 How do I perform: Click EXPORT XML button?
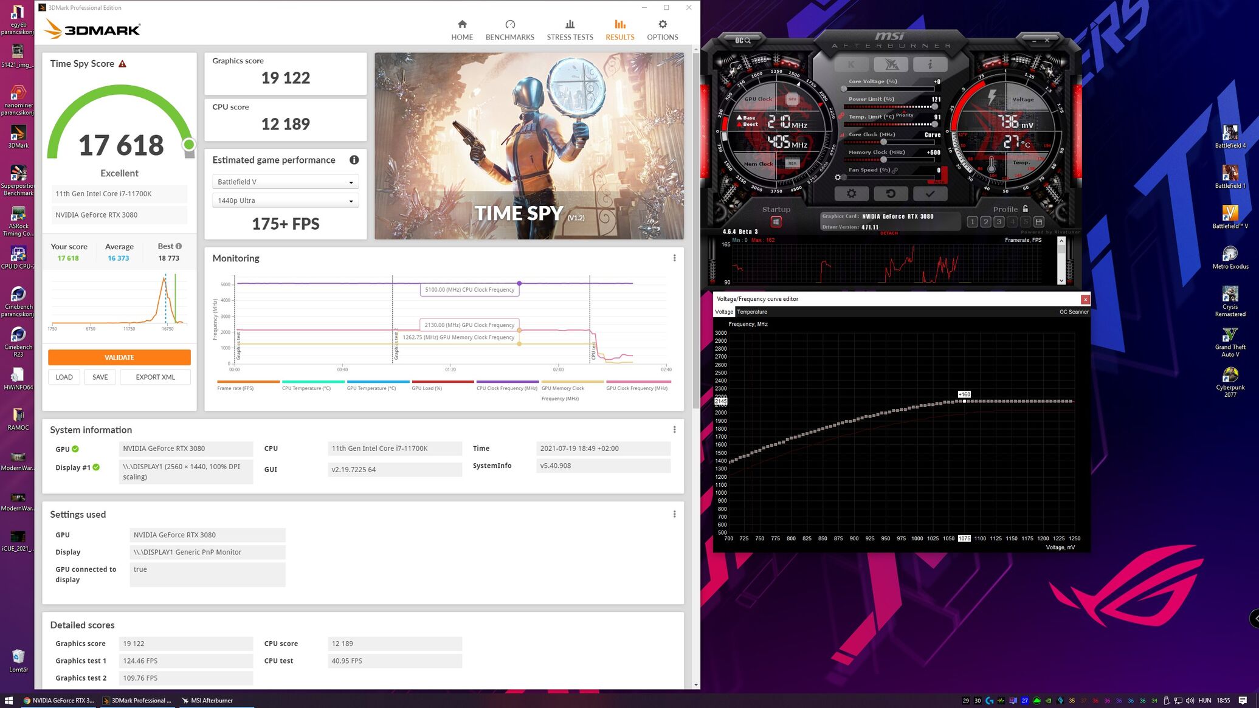pyautogui.click(x=155, y=377)
